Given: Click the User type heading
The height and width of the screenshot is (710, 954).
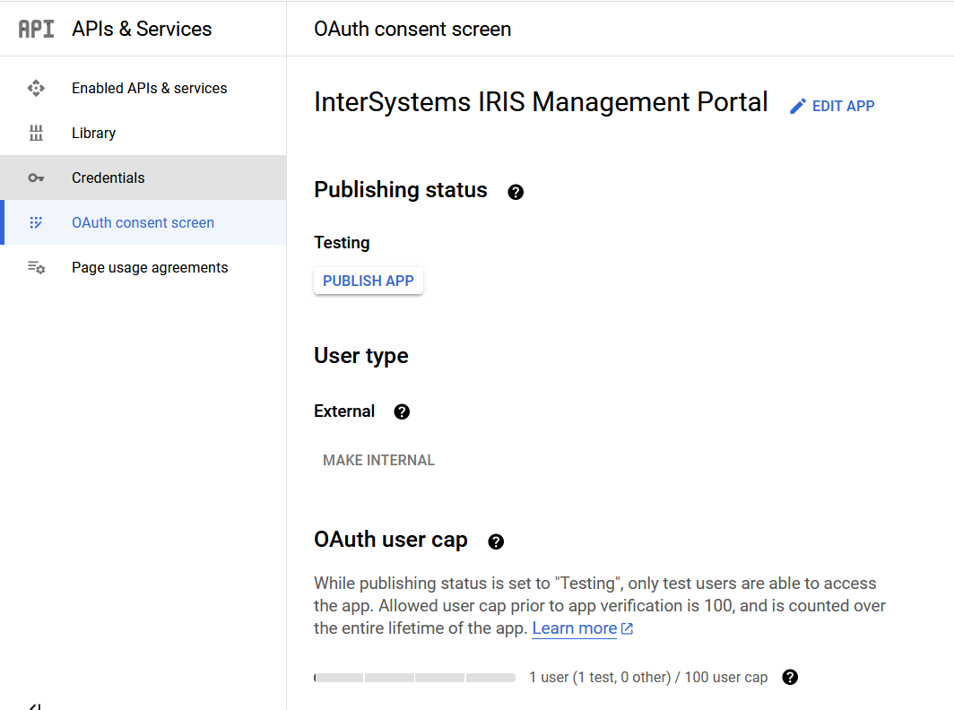Looking at the screenshot, I should click(360, 355).
